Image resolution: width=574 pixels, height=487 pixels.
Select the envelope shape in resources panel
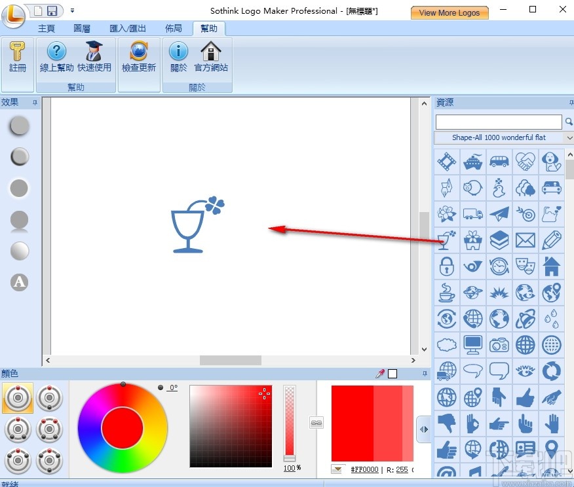[x=525, y=240]
